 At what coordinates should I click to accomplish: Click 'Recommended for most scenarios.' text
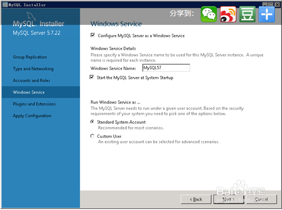pyautogui.click(x=131, y=128)
